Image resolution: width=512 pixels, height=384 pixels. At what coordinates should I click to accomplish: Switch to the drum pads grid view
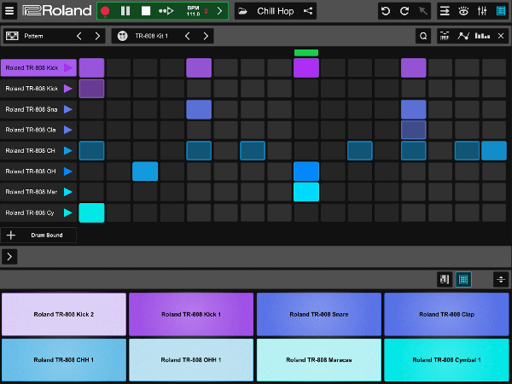pos(463,280)
